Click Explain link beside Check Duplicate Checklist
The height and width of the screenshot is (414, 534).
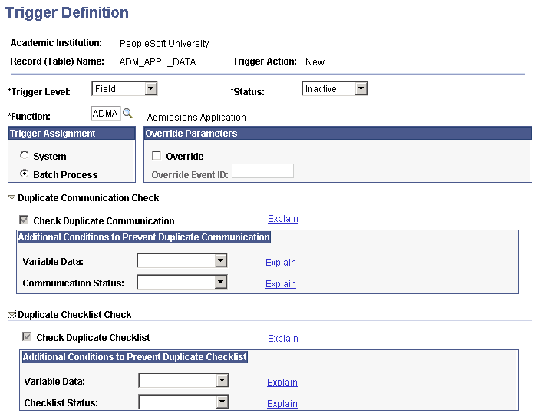pos(283,338)
